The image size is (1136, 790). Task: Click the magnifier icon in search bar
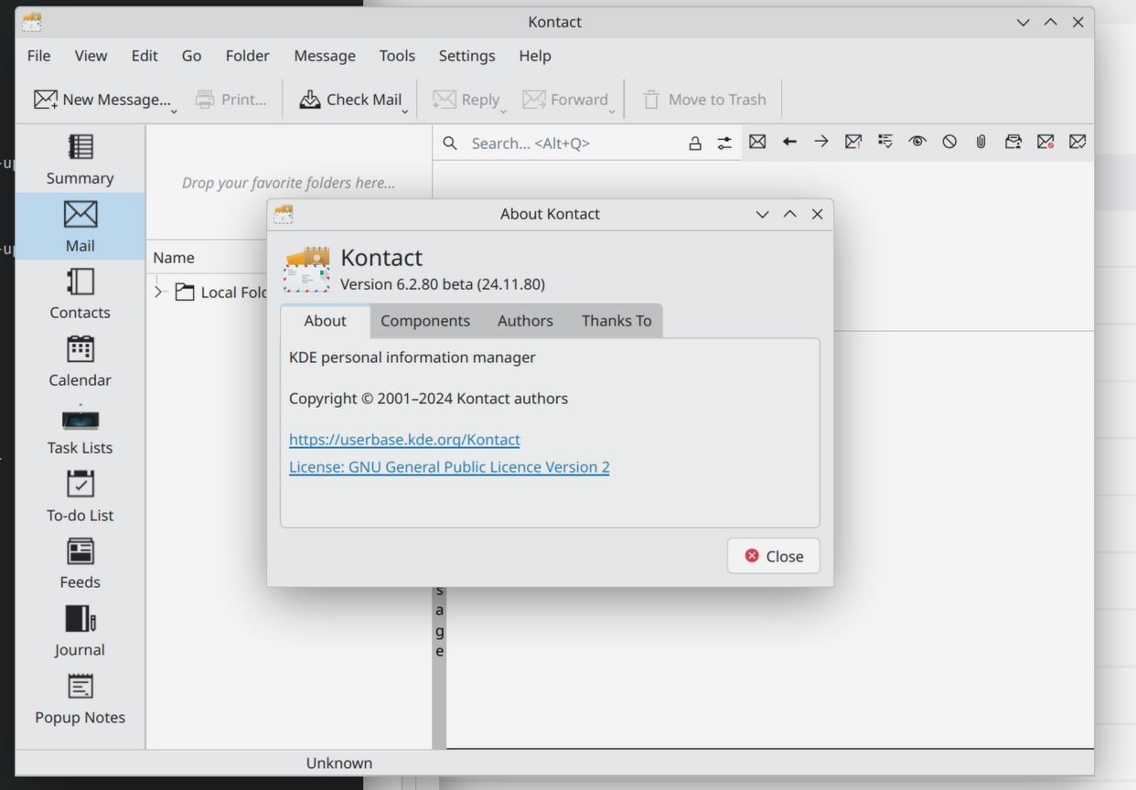450,143
